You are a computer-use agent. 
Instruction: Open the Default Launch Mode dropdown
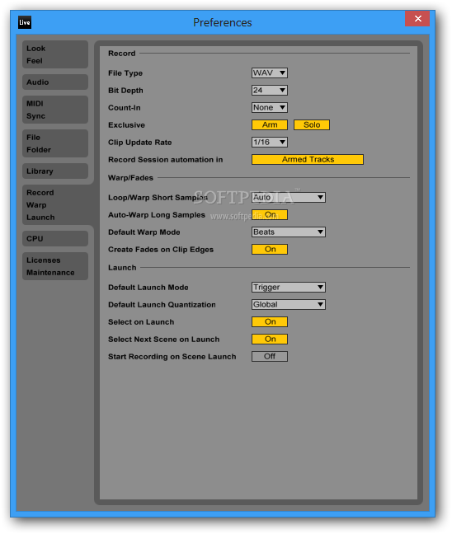point(289,287)
